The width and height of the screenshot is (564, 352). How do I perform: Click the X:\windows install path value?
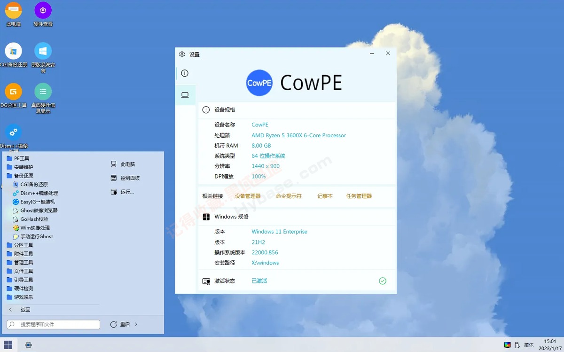coord(265,263)
